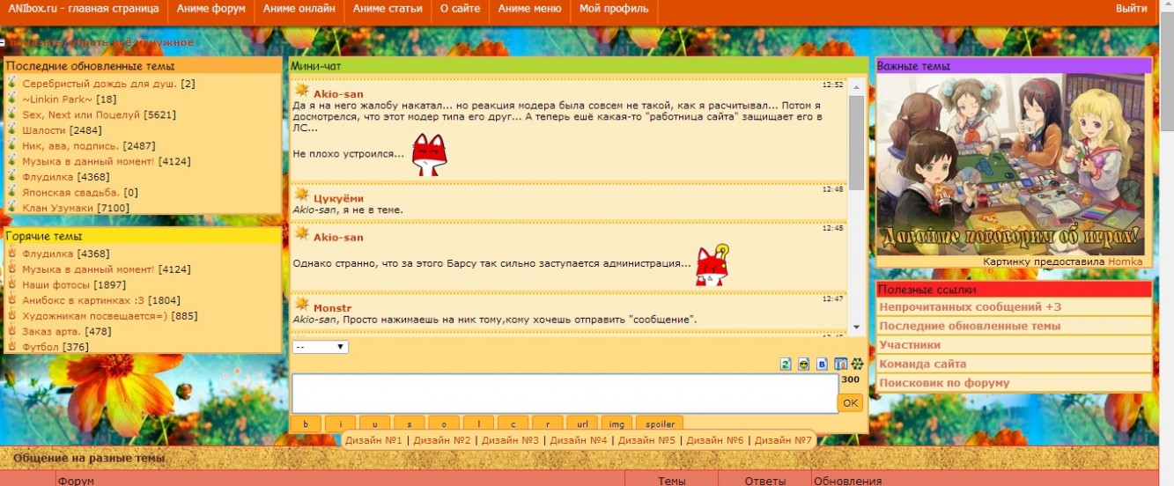Screen dimensions: 1174x486
Task: Open 'Непрочитанных сообщений +3' link
Action: (x=970, y=307)
